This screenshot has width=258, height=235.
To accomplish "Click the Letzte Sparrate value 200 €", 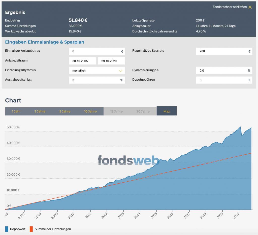I will pos(200,20).
